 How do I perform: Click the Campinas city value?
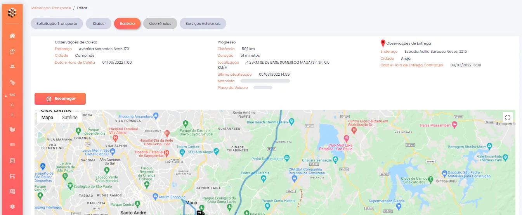85,55
